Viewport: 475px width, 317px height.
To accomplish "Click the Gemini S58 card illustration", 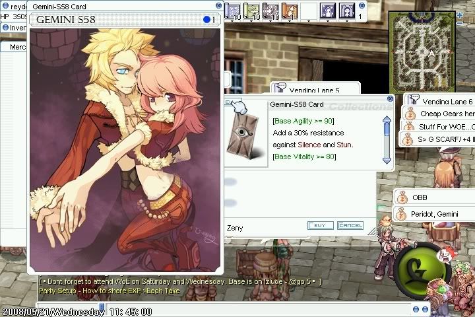I will (125, 150).
